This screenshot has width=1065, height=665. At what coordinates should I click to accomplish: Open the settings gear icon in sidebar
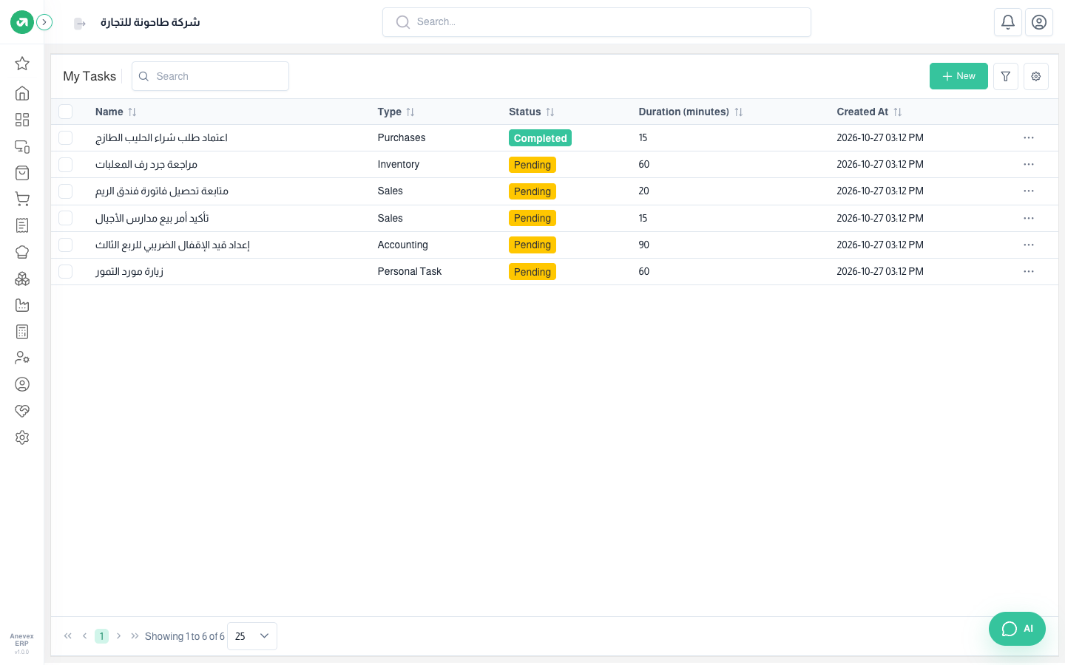(22, 437)
